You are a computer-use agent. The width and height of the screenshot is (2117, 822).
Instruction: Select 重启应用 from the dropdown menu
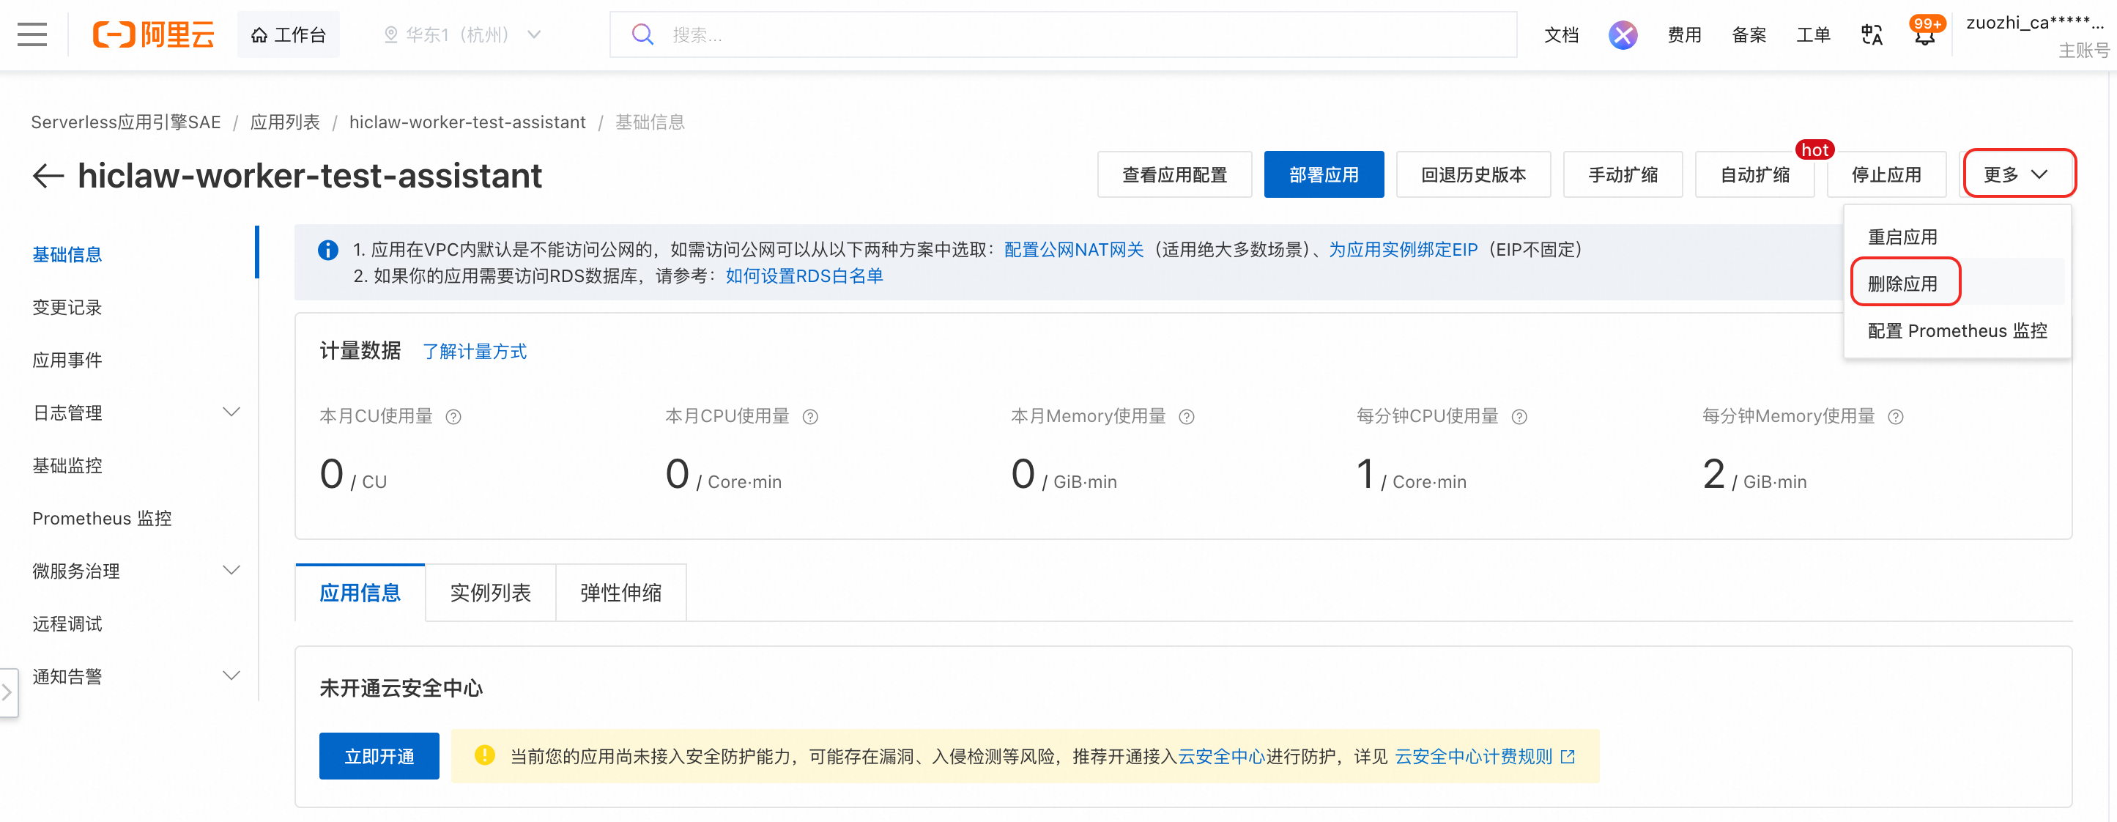coord(1957,237)
